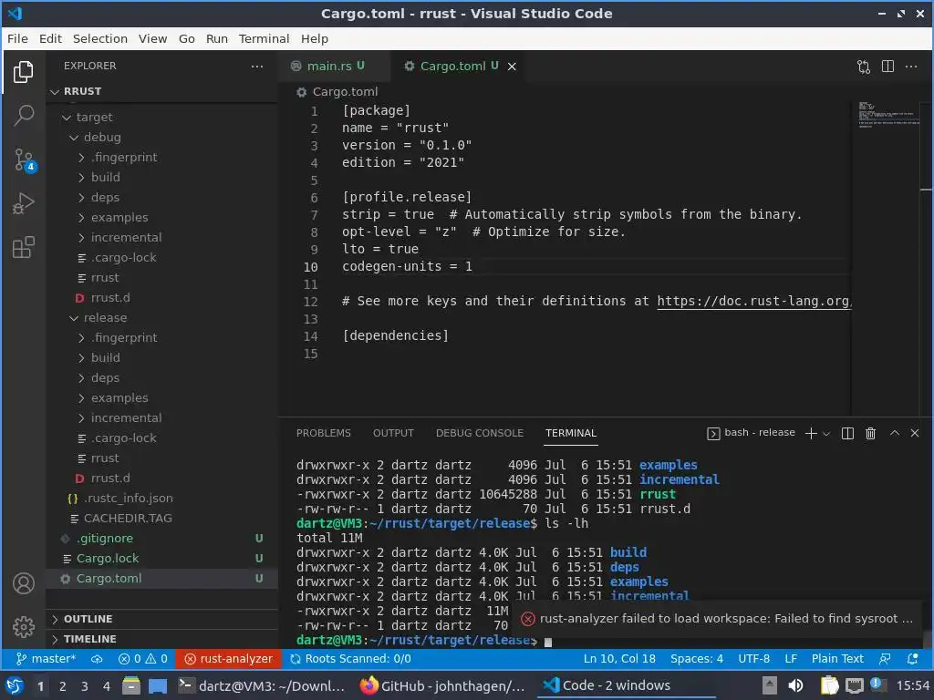This screenshot has height=700, width=934.
Task: Kill terminal with trash icon
Action: [870, 433]
